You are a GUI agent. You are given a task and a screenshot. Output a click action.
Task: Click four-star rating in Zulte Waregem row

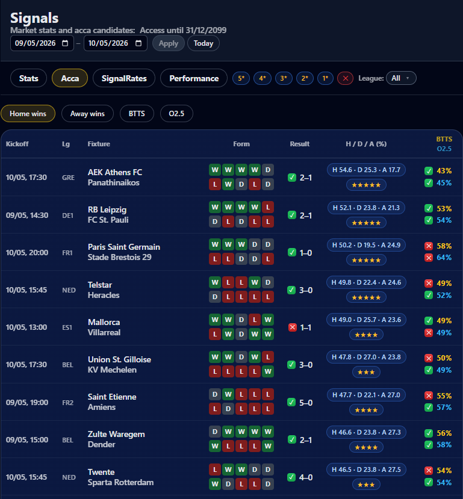coord(366,447)
